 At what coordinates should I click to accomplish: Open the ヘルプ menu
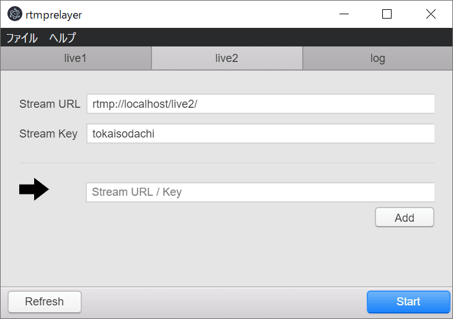[63, 38]
